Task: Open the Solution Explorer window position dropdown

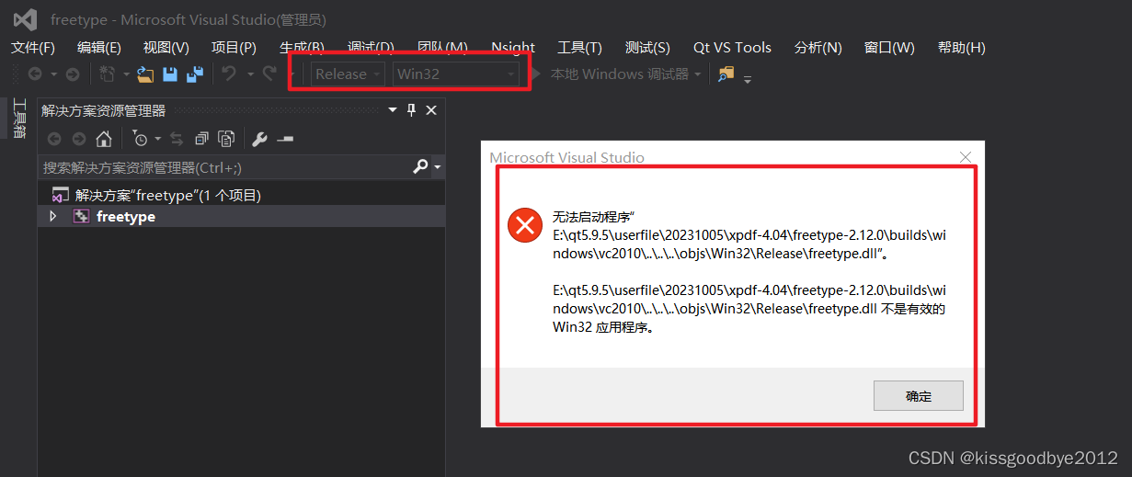Action: [x=393, y=110]
